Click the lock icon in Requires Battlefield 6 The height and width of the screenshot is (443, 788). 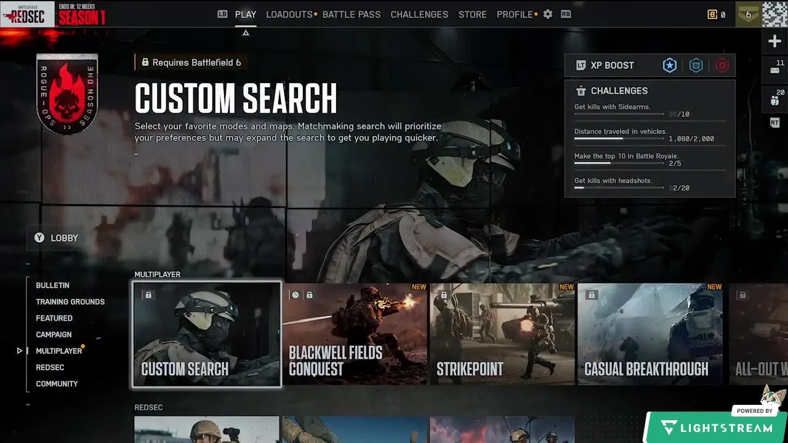point(145,63)
